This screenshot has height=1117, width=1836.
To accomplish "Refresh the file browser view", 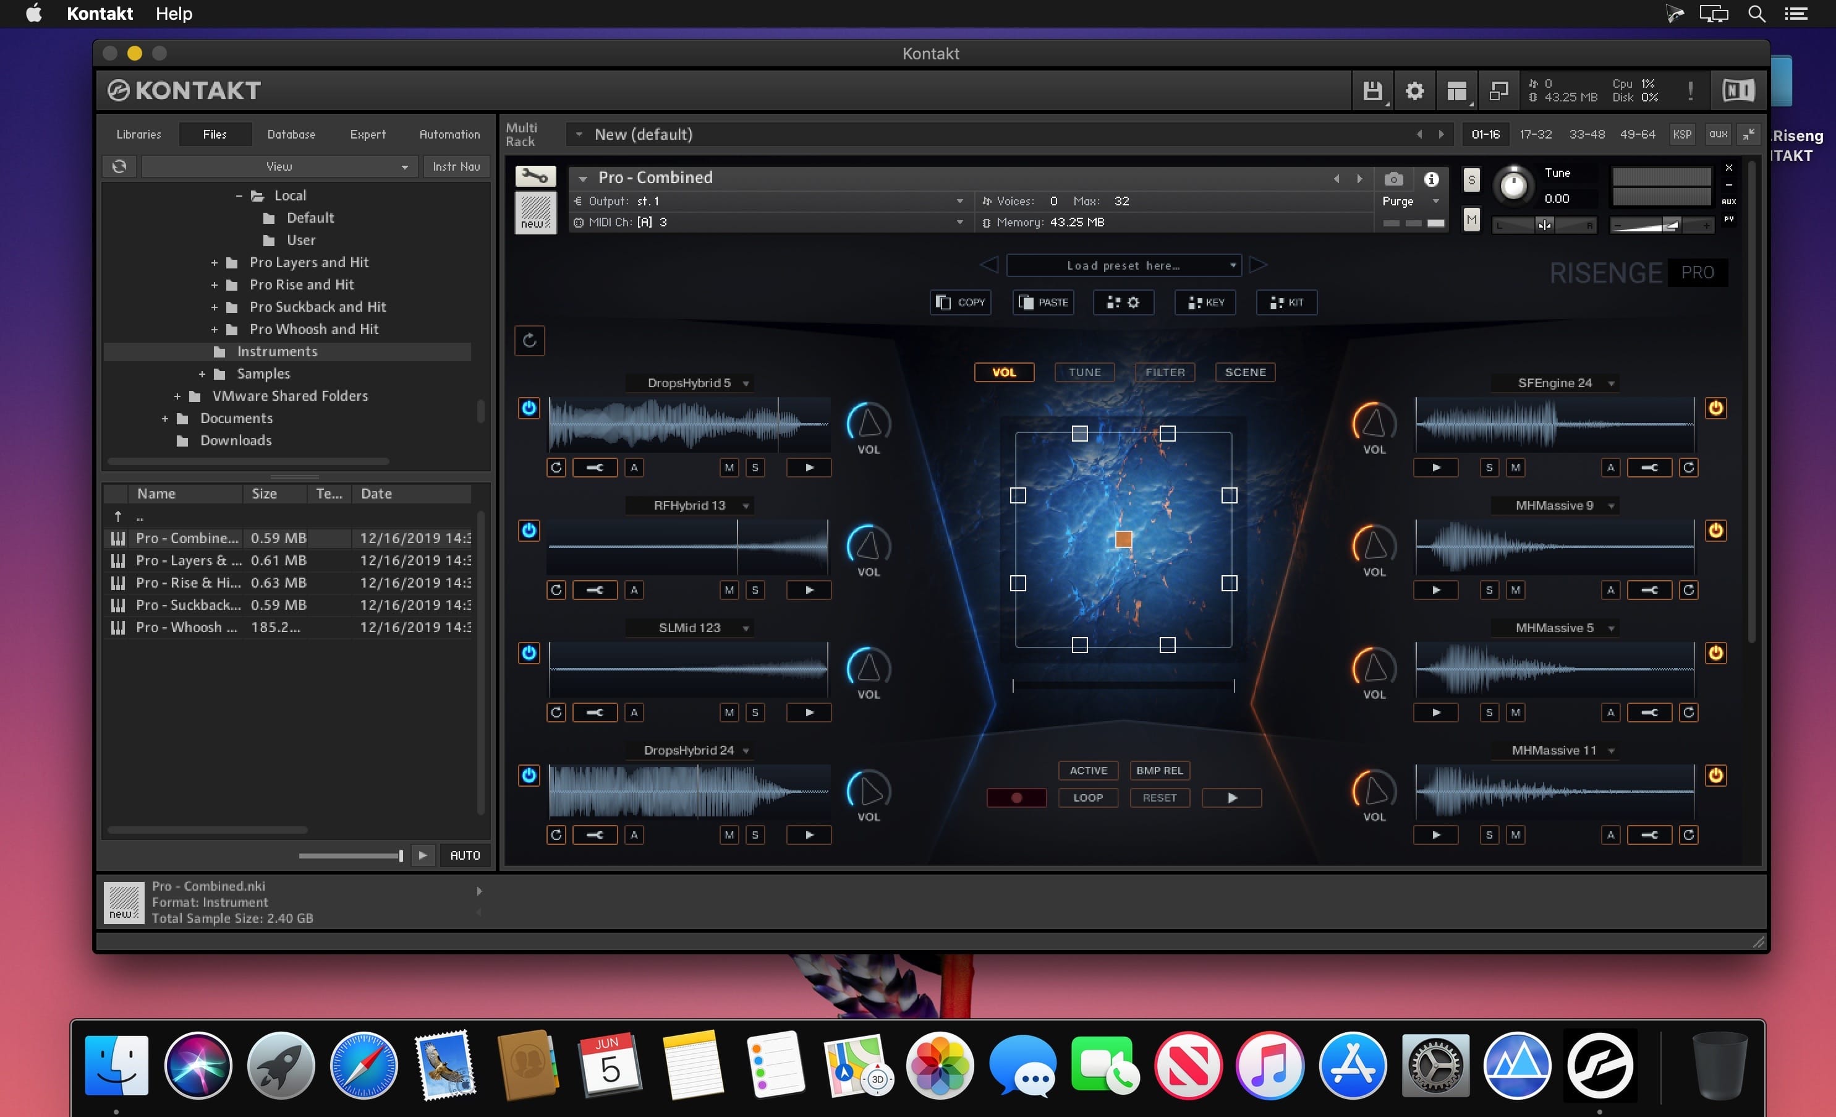I will (119, 166).
